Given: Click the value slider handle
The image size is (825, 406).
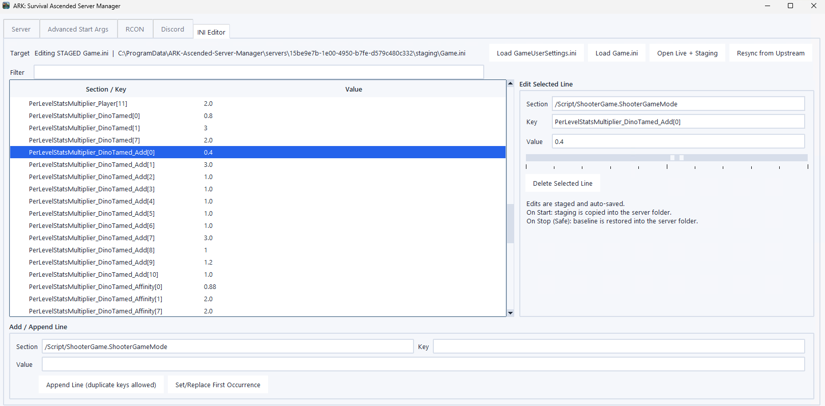Looking at the screenshot, I should pos(677,158).
